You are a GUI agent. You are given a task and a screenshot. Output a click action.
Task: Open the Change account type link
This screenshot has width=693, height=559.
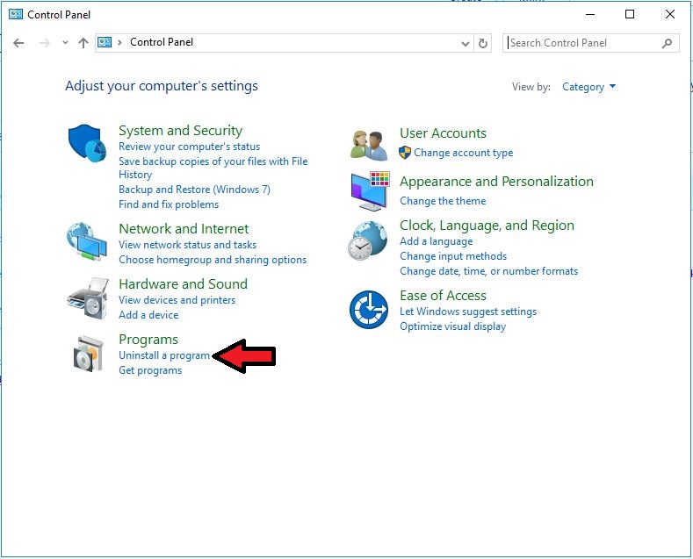point(463,153)
